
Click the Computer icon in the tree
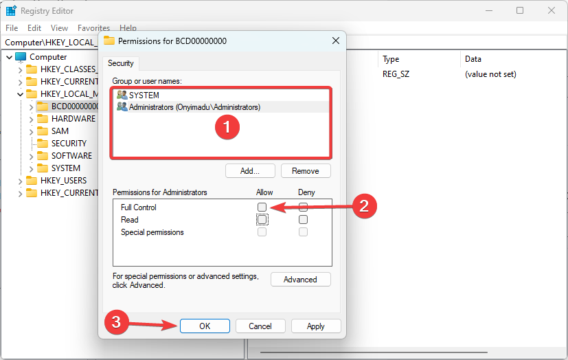click(x=21, y=57)
